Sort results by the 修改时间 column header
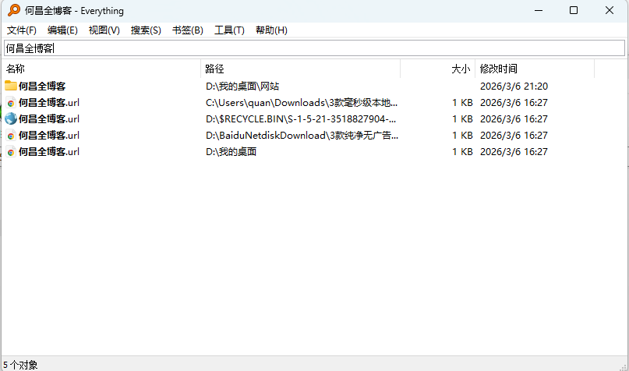 coord(535,69)
